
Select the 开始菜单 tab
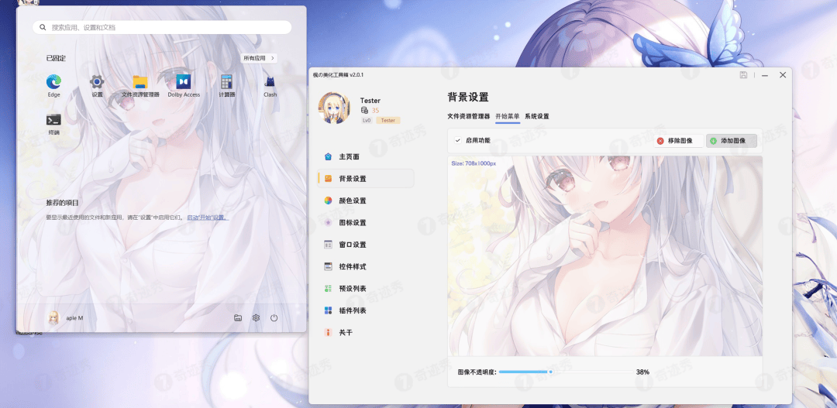coord(507,116)
